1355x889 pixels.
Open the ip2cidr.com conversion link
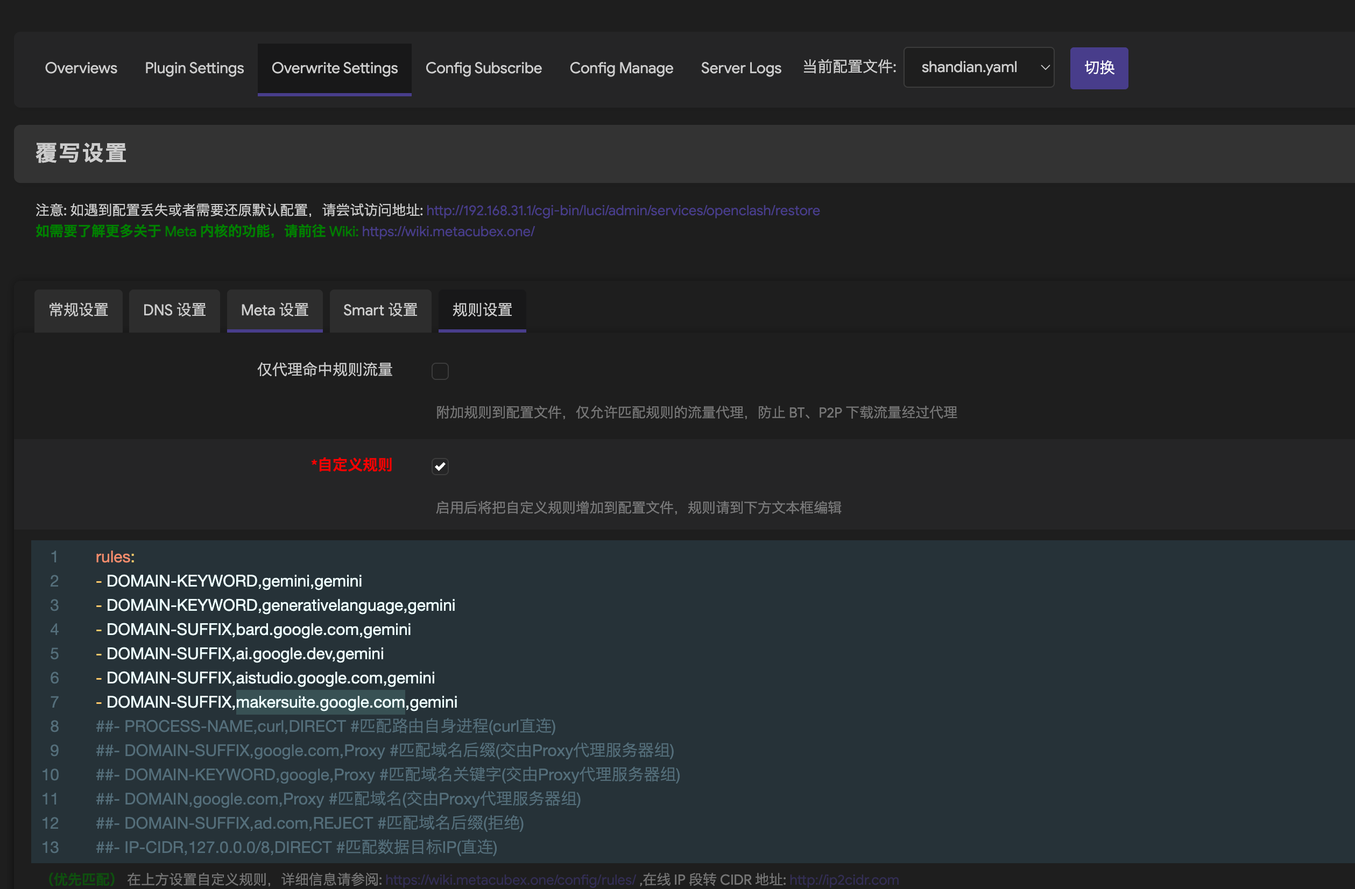tap(844, 879)
